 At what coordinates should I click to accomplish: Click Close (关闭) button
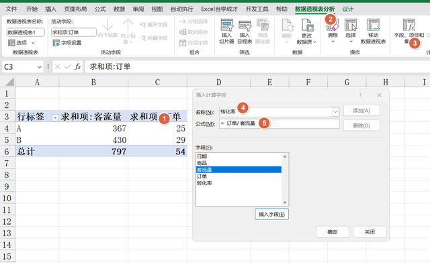(370, 231)
